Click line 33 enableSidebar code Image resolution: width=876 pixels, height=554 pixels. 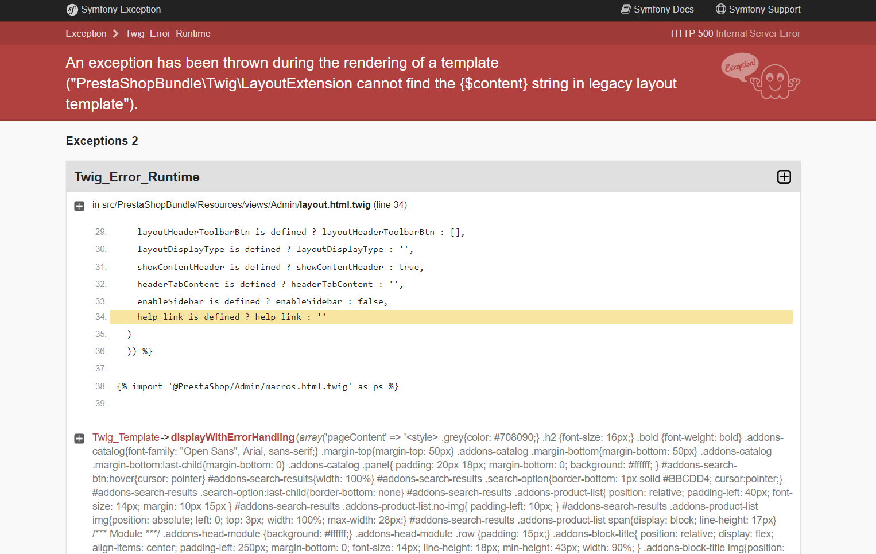(262, 301)
